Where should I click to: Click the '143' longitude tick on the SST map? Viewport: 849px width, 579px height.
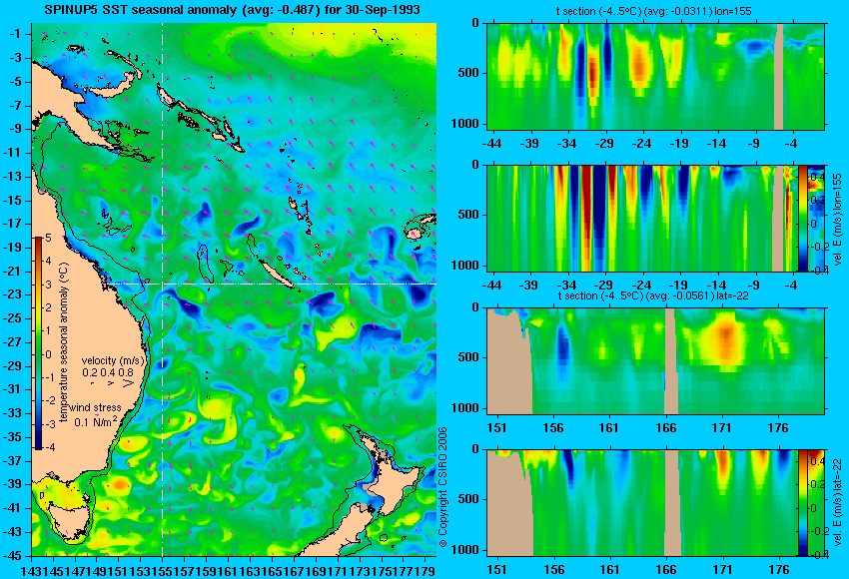click(29, 570)
